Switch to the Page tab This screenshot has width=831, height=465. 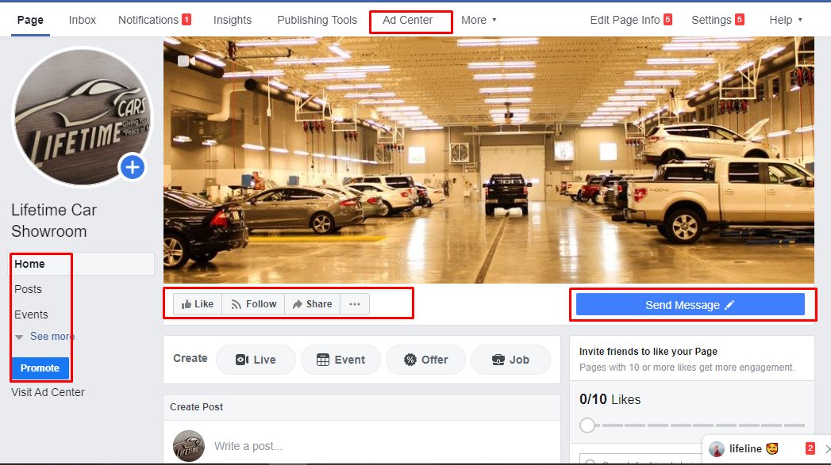(30, 20)
